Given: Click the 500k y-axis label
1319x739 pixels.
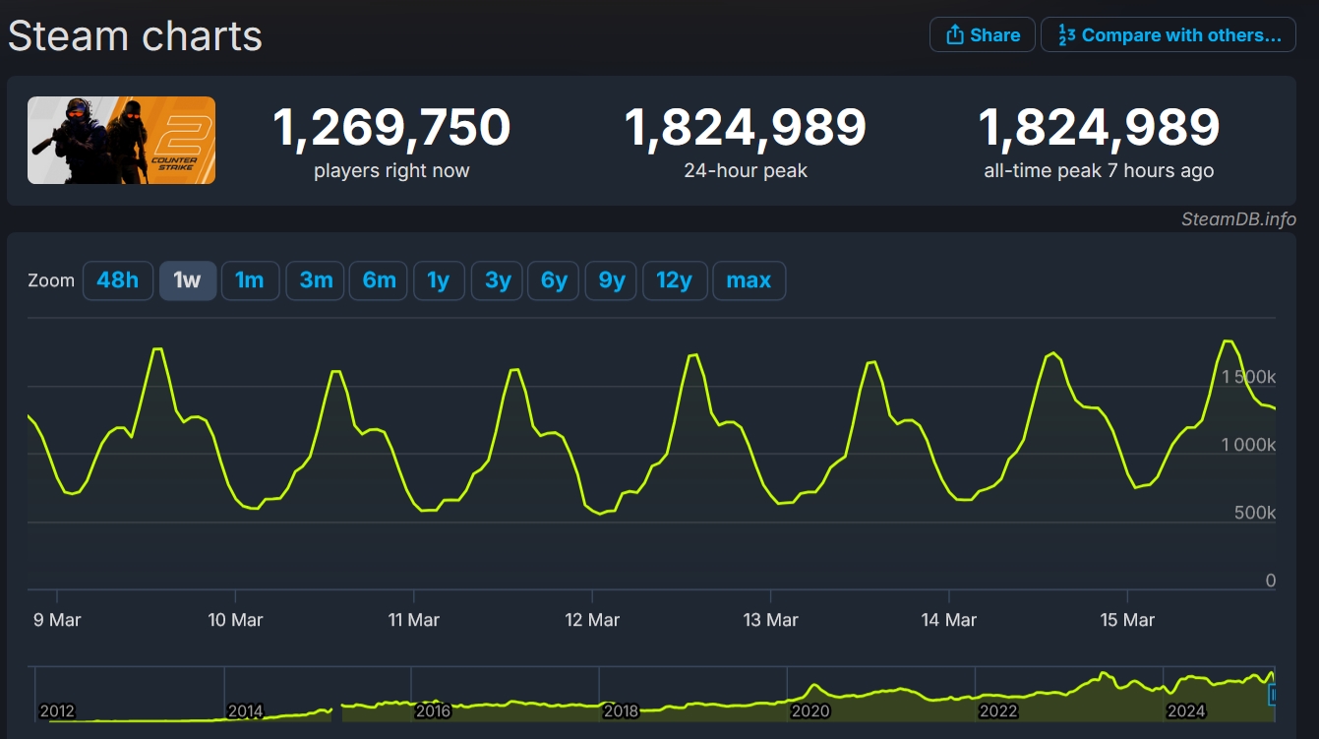Looking at the screenshot, I should [x=1255, y=513].
